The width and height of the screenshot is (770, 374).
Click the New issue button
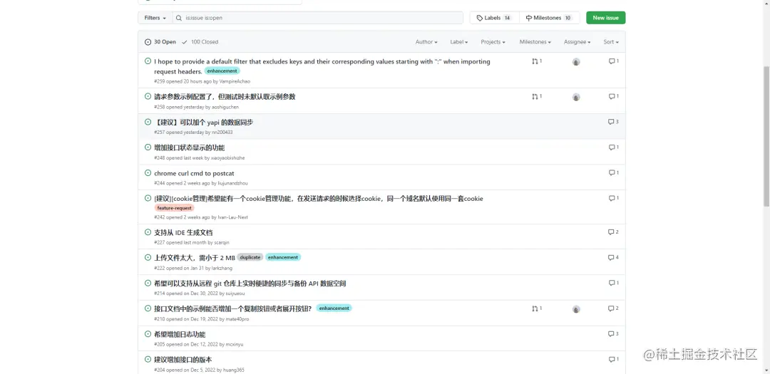605,18
